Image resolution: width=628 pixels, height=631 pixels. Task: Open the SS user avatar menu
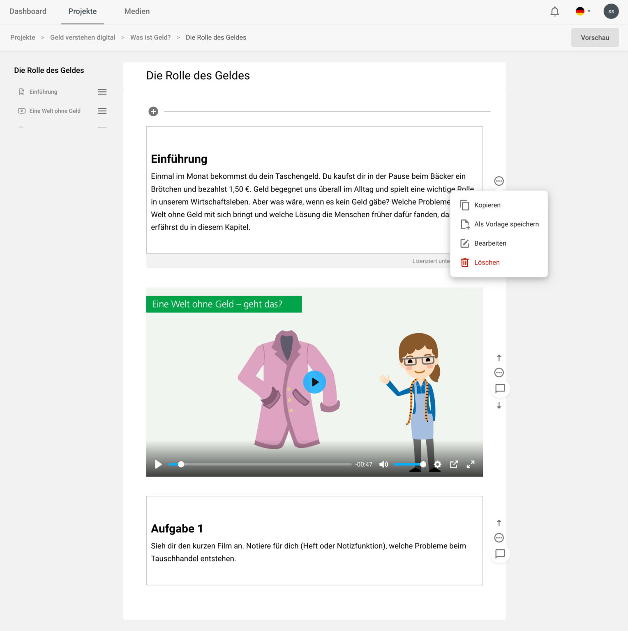(611, 12)
